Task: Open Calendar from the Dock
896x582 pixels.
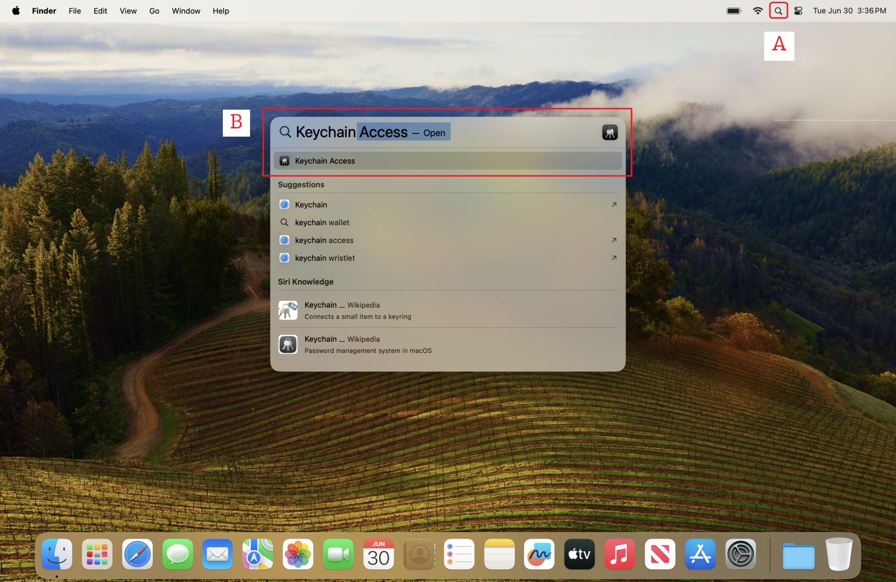Action: [379, 555]
